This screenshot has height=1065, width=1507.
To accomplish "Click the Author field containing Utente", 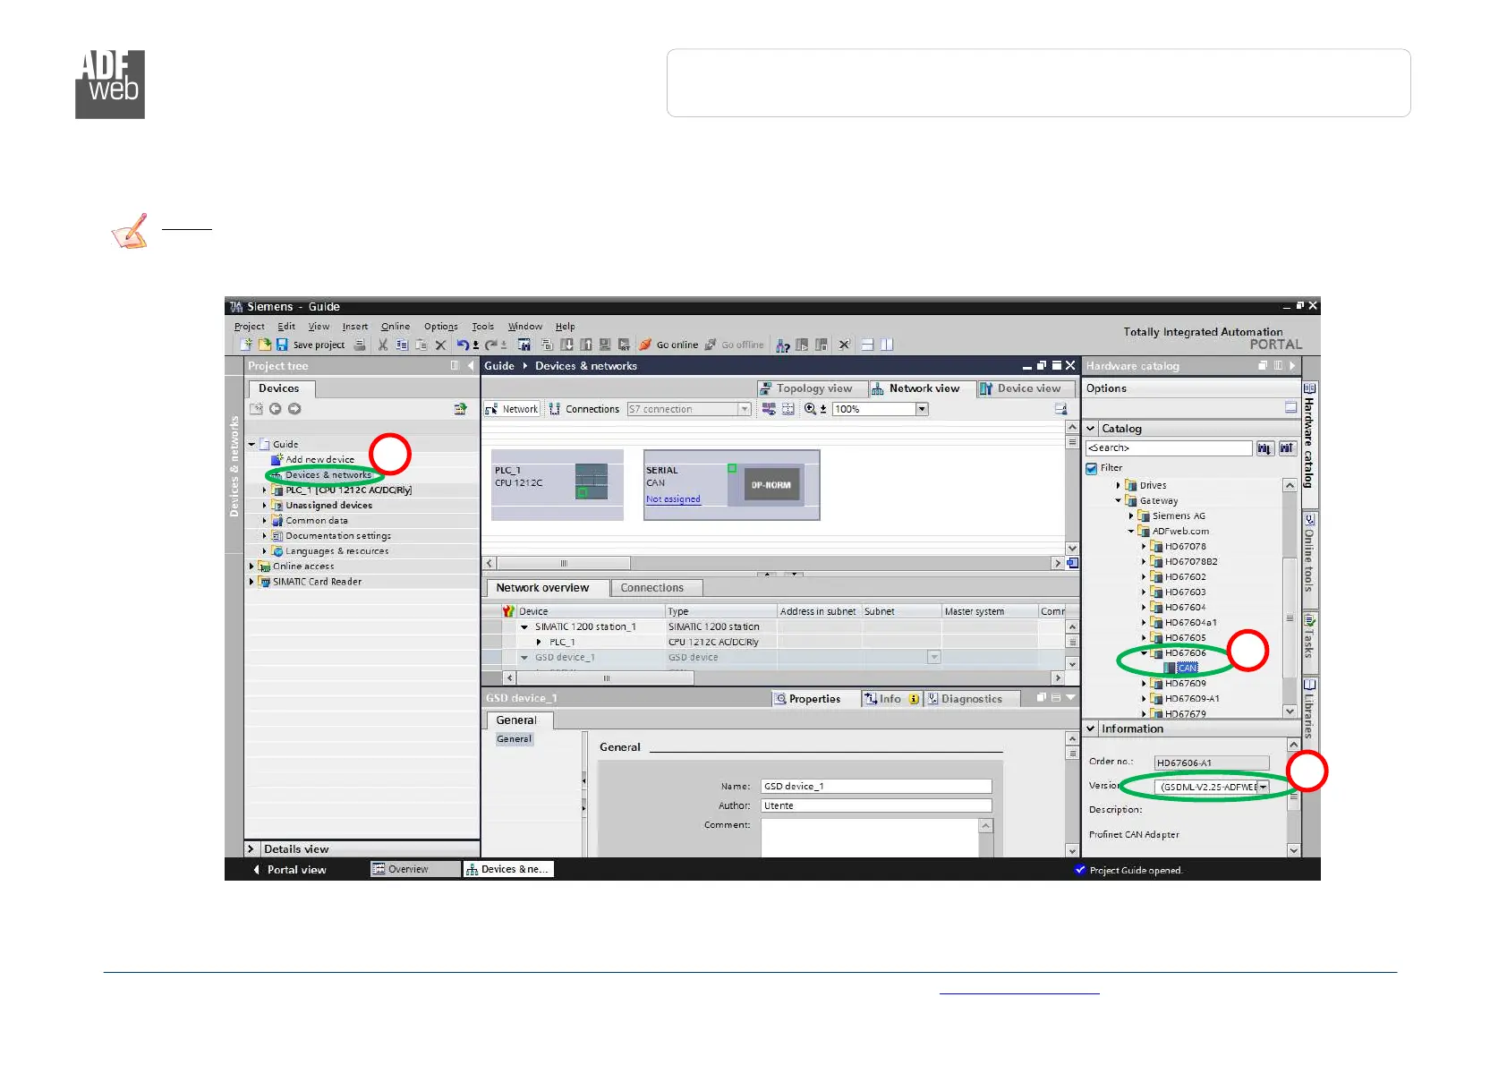I will (x=876, y=806).
